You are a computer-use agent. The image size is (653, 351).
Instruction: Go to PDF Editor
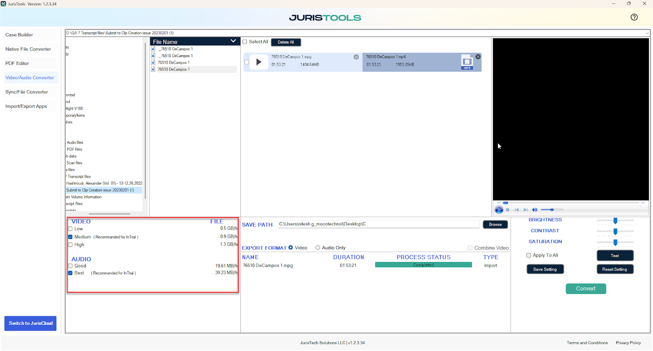17,63
